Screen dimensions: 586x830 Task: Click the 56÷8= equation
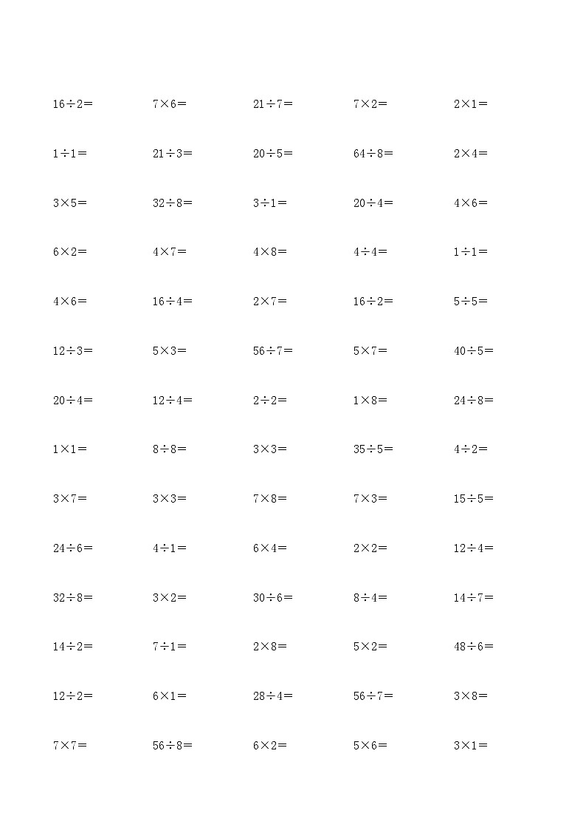click(x=173, y=746)
